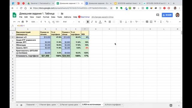The image size is (192, 108).
Task: Open the Arial font dropdown
Action: click(x=68, y=22)
